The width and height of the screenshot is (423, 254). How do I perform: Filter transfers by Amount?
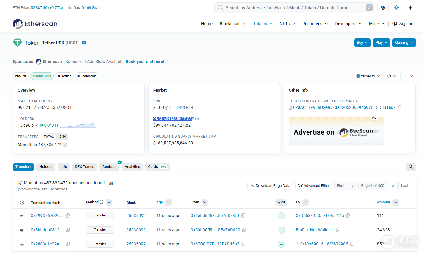[396, 202]
